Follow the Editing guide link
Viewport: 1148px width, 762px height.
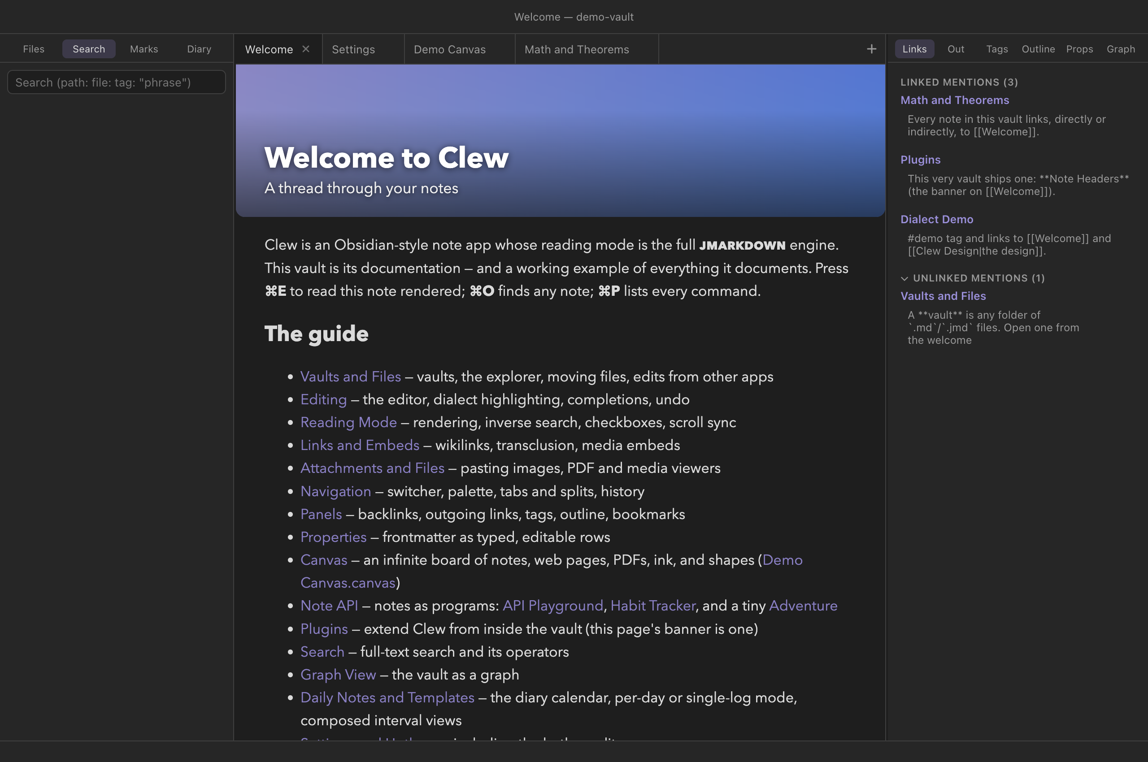point(323,399)
